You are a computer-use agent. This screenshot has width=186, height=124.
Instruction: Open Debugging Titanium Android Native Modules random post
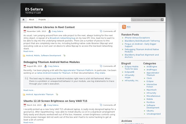pos(142,51)
